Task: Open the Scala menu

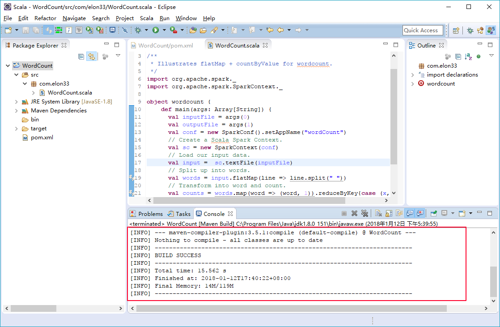Action: [146, 18]
